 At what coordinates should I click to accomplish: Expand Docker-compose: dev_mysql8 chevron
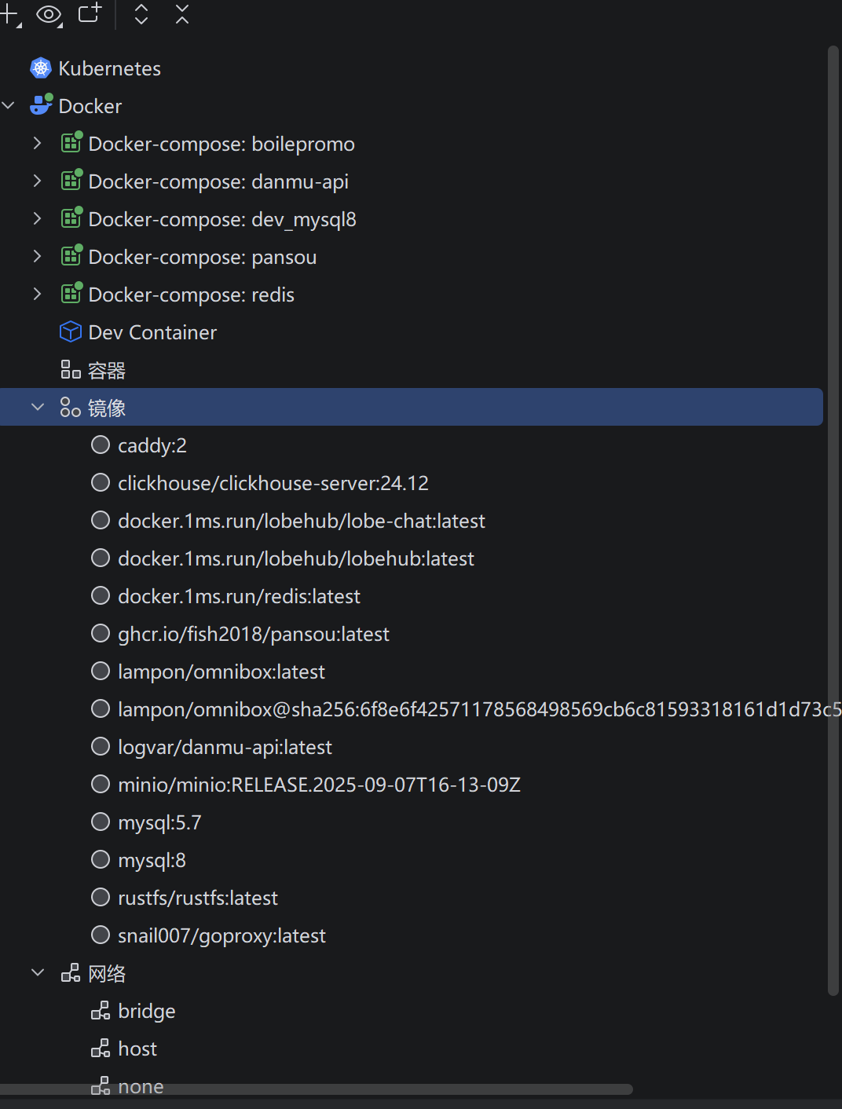click(x=37, y=218)
